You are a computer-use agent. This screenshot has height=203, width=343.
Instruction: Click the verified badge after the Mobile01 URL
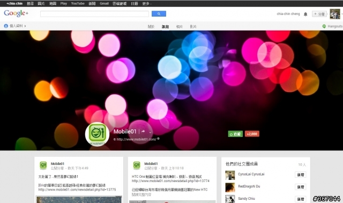(159, 139)
